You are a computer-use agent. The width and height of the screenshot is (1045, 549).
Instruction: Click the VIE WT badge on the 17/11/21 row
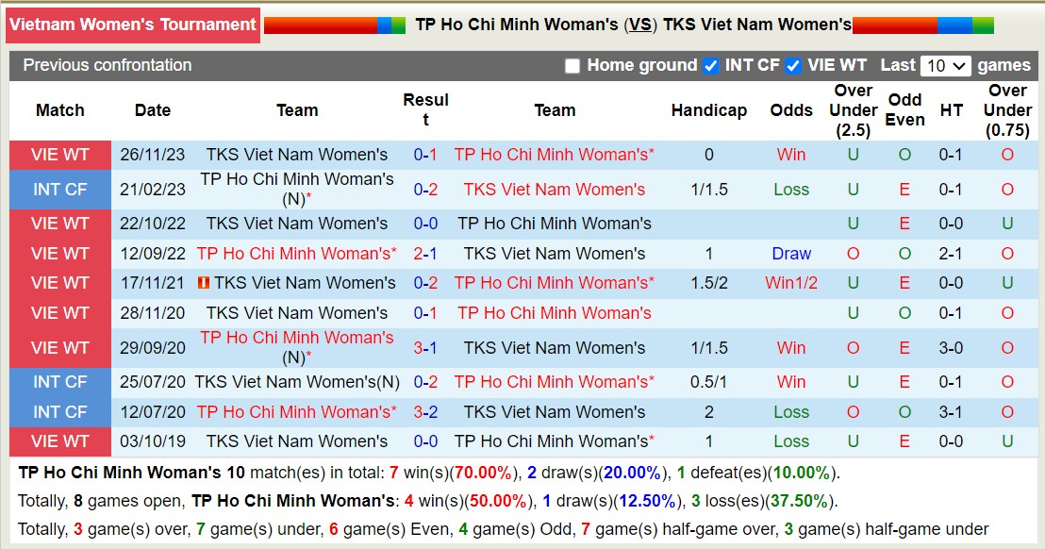tap(58, 282)
